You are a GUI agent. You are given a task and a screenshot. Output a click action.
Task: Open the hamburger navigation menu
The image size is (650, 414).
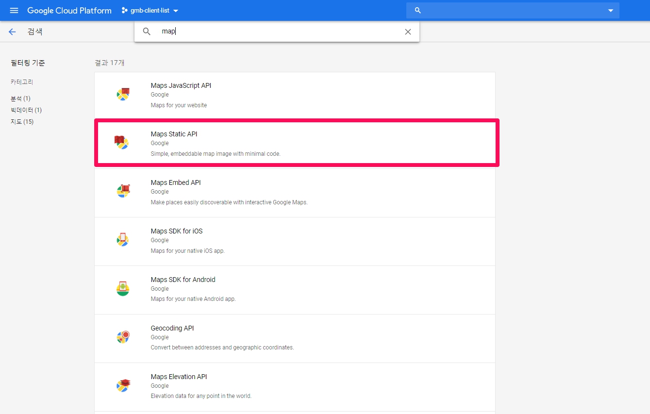[14, 11]
